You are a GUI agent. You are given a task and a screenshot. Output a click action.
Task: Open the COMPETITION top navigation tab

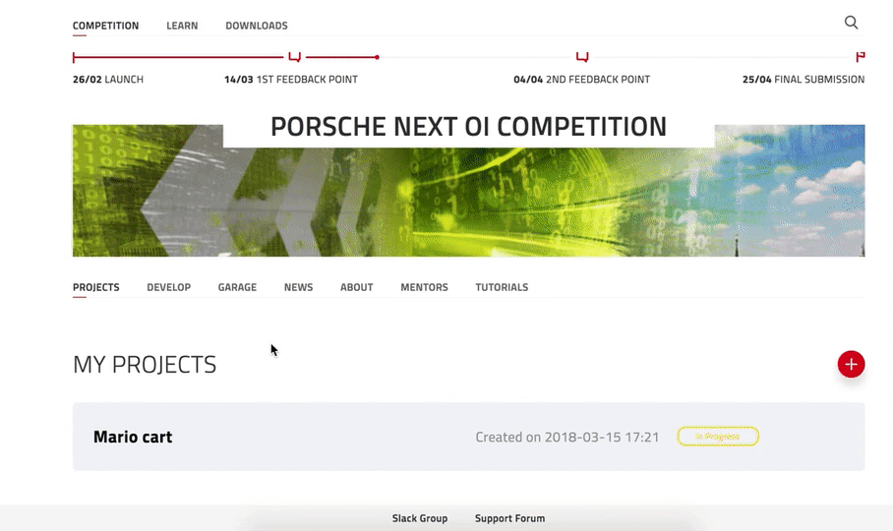pos(105,26)
